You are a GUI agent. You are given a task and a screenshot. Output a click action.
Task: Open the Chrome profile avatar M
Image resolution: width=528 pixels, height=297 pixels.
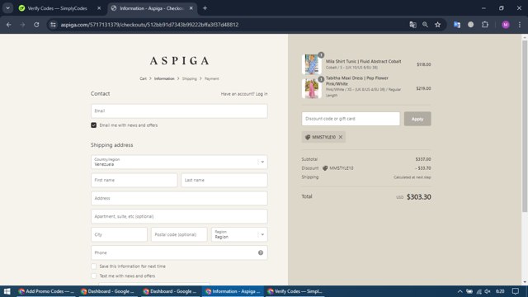[x=506, y=25]
